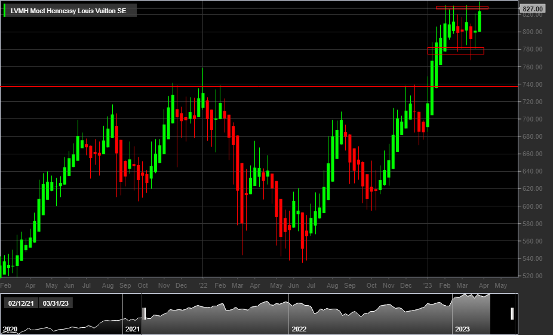The width and height of the screenshot is (553, 335).
Task: Click the Dec label just before '22
Action: point(182,285)
